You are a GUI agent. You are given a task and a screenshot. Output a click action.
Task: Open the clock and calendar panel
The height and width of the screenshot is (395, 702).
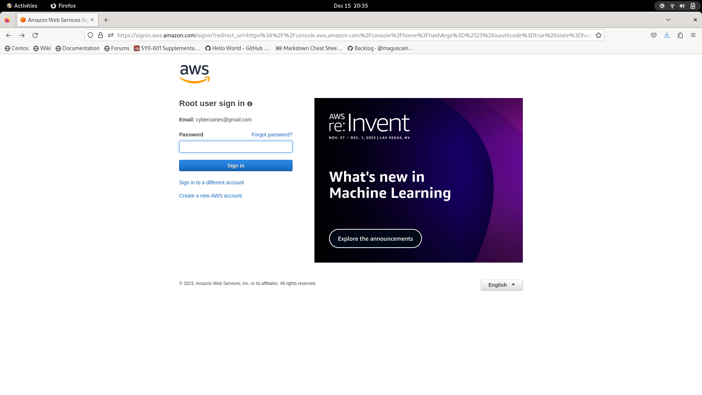tap(351, 6)
